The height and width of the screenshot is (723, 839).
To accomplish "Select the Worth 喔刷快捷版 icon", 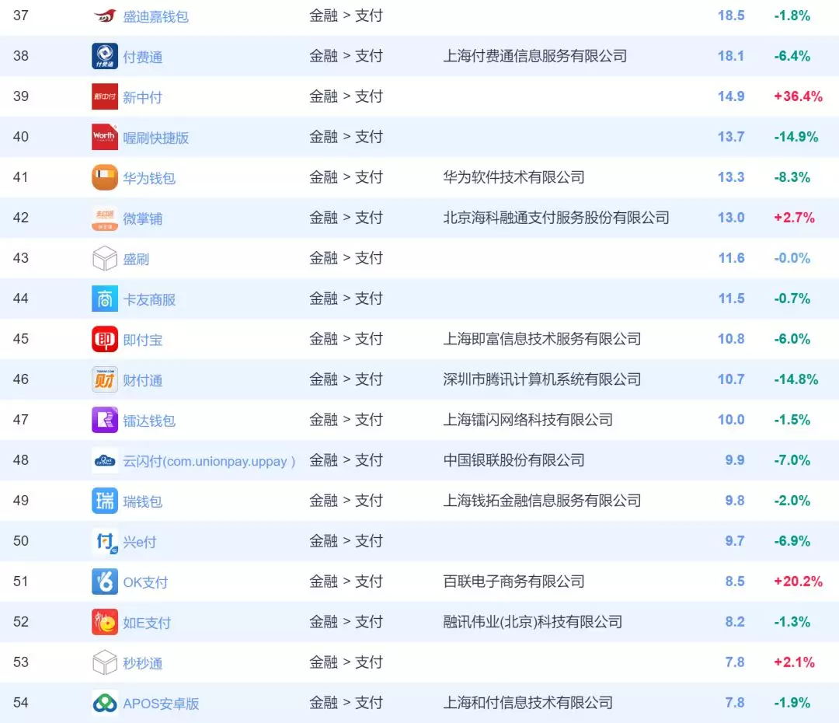I will [x=105, y=136].
